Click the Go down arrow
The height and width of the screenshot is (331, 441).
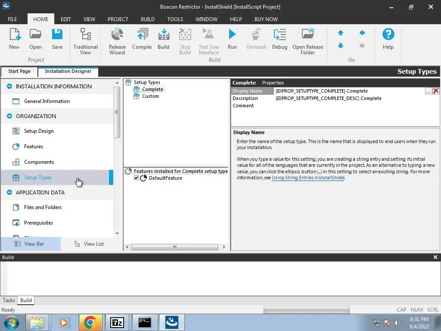click(x=341, y=46)
